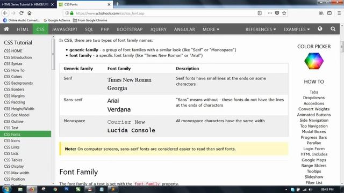Image resolution: width=344 pixels, height=193 pixels.
Task: Open the Range Sliders how-to link
Action: coord(314,166)
